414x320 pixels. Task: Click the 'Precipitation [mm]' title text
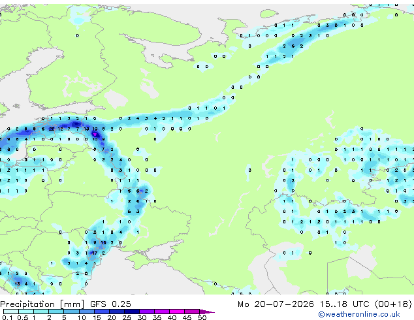coord(42,304)
